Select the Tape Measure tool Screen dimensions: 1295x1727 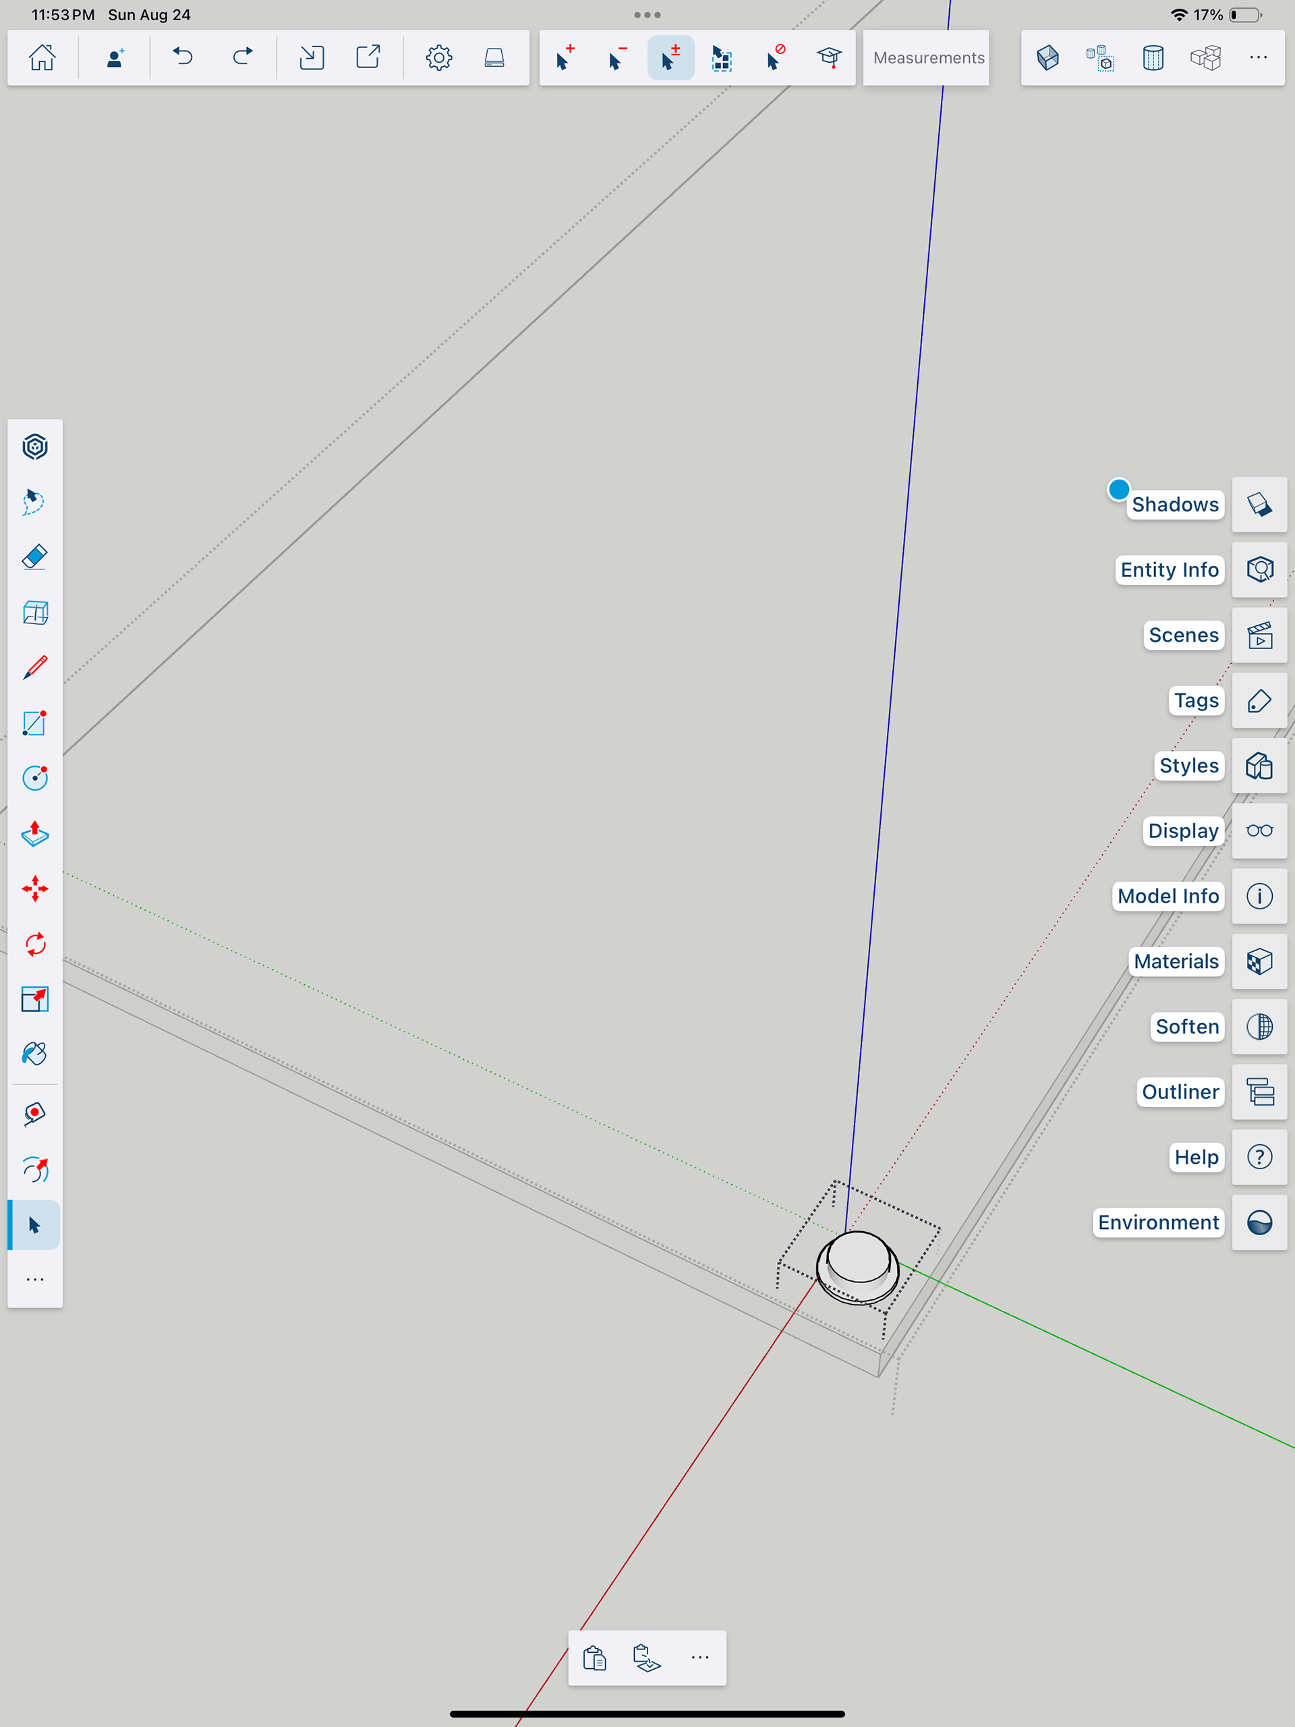pyautogui.click(x=35, y=1113)
